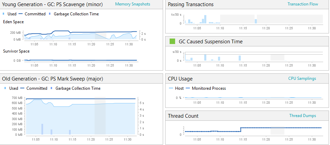Viewport: 330px width, 145px height.
Task: Toggle the Used legend marker in Young Generation
Action: (x=10, y=14)
